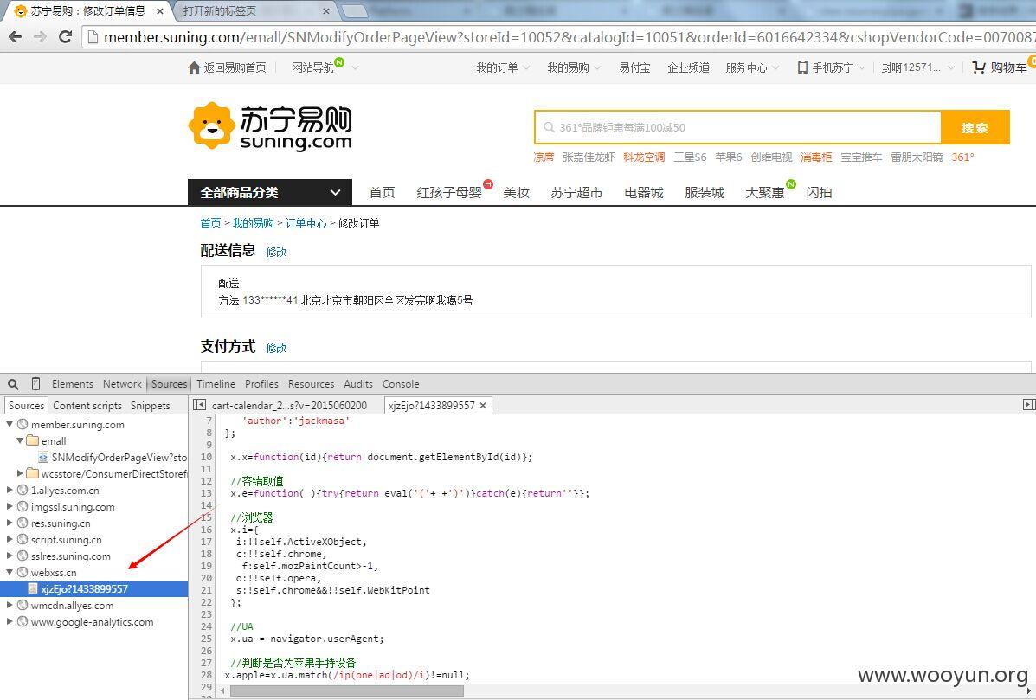Open the 全部商品分类 category dropdown
The height and width of the screenshot is (700, 1036).
[269, 192]
